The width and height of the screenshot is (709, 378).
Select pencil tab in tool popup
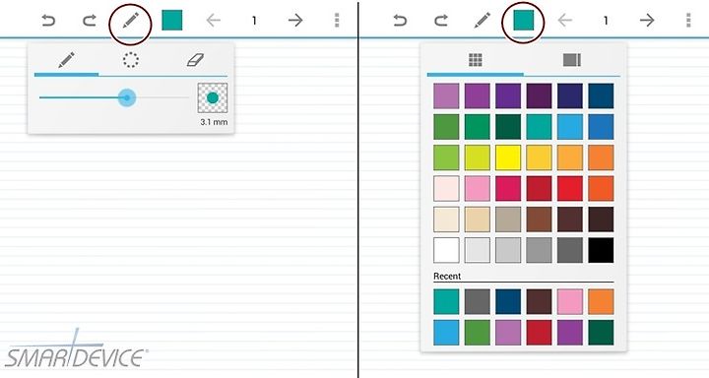pyautogui.click(x=67, y=60)
